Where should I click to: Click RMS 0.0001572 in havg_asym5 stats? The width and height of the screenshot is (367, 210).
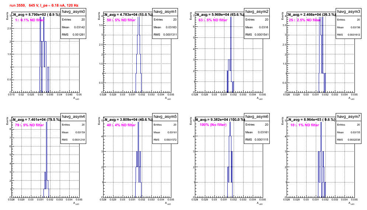click(x=165, y=140)
